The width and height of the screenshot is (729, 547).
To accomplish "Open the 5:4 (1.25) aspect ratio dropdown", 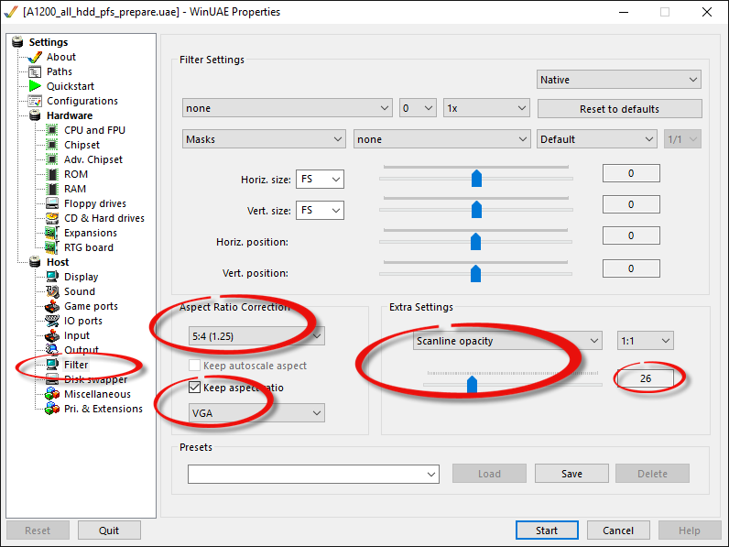I will tap(256, 336).
